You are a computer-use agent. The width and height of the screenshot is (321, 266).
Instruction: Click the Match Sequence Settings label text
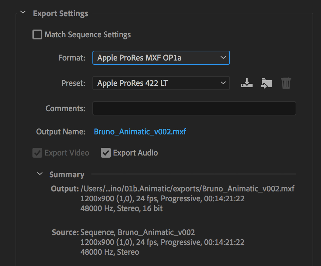click(x=87, y=35)
